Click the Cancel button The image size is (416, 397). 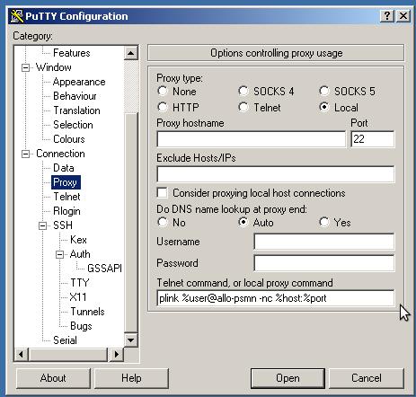tap(367, 378)
